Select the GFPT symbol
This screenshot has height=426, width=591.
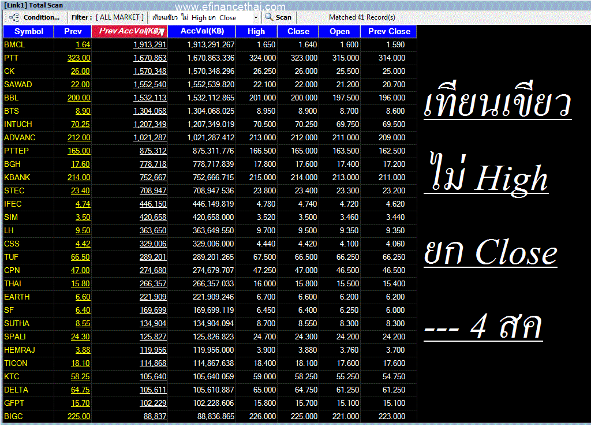pos(14,403)
